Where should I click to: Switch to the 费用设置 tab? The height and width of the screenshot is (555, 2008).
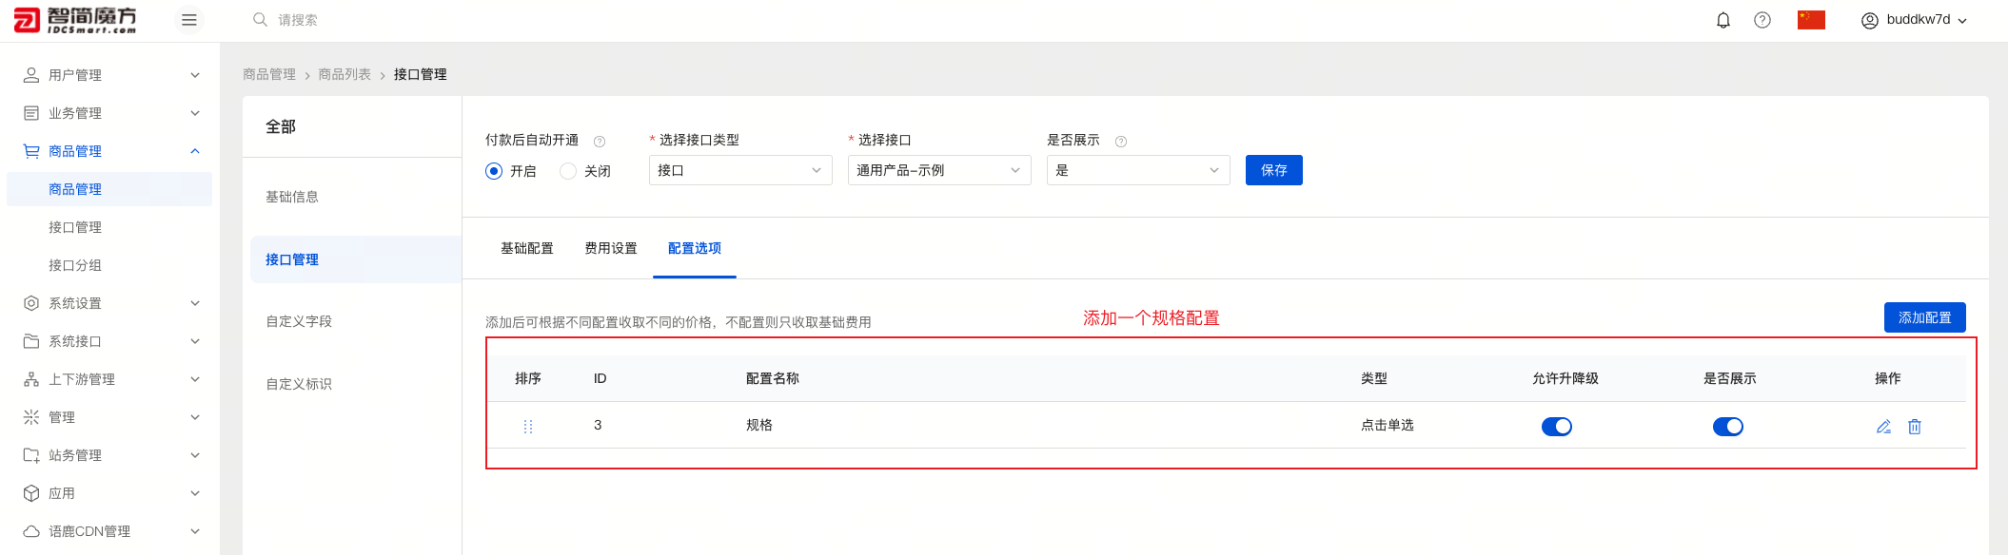coord(611,248)
